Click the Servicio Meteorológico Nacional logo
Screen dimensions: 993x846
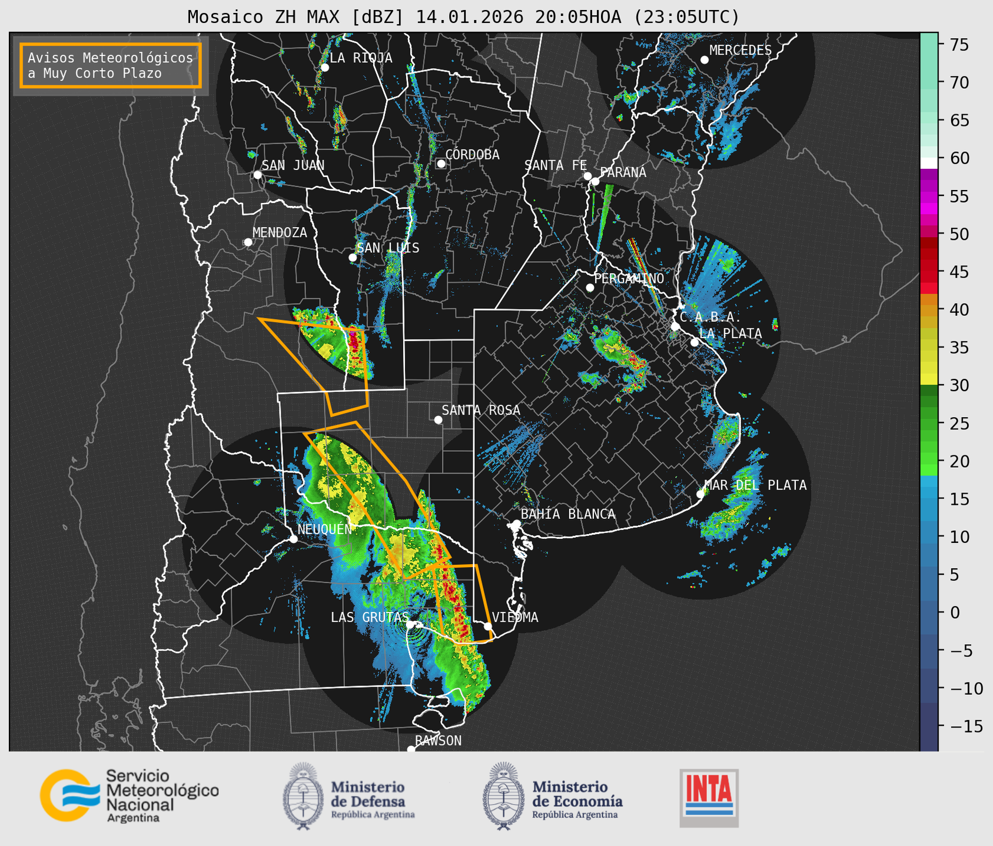[x=129, y=795]
